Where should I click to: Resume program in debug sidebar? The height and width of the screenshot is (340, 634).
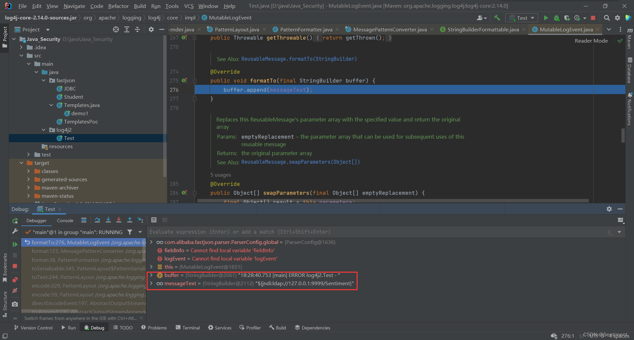15,244
